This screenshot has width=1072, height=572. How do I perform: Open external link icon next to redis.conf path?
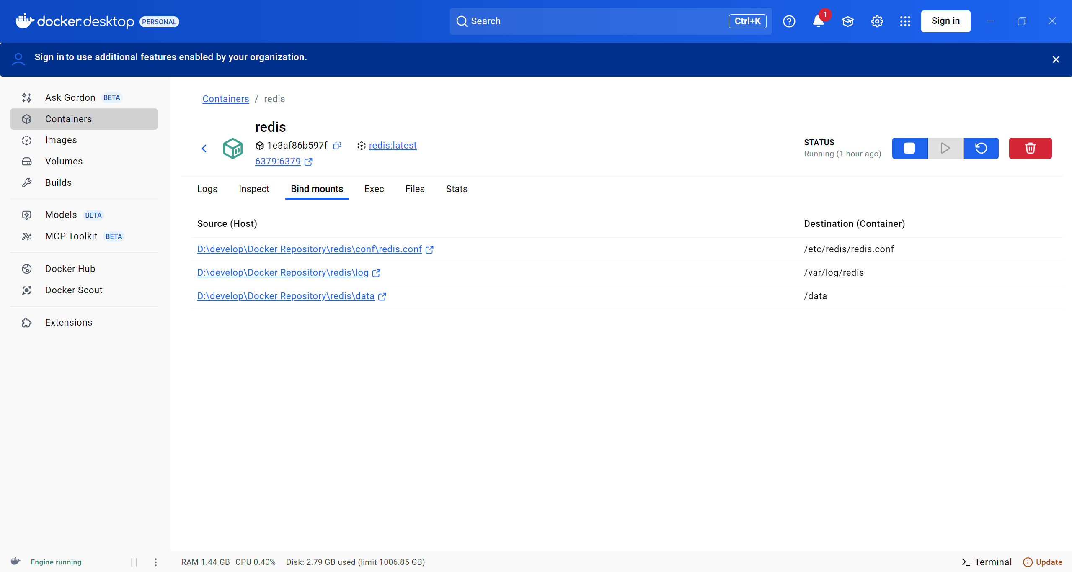(x=429, y=250)
